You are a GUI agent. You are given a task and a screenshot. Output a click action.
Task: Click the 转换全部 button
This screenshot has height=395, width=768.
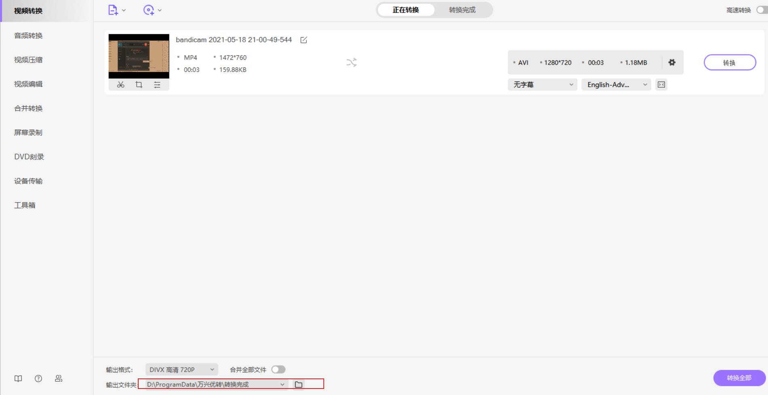click(x=739, y=378)
